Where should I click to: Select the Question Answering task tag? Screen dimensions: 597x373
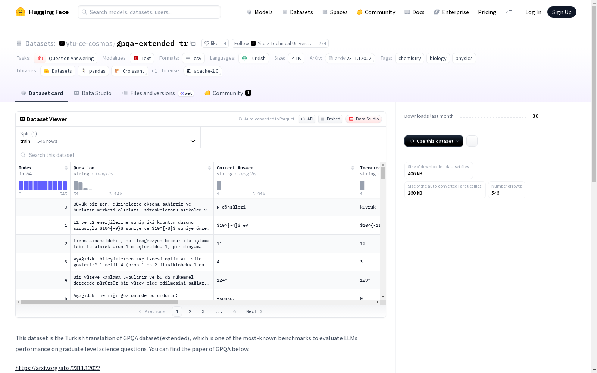tap(66, 58)
